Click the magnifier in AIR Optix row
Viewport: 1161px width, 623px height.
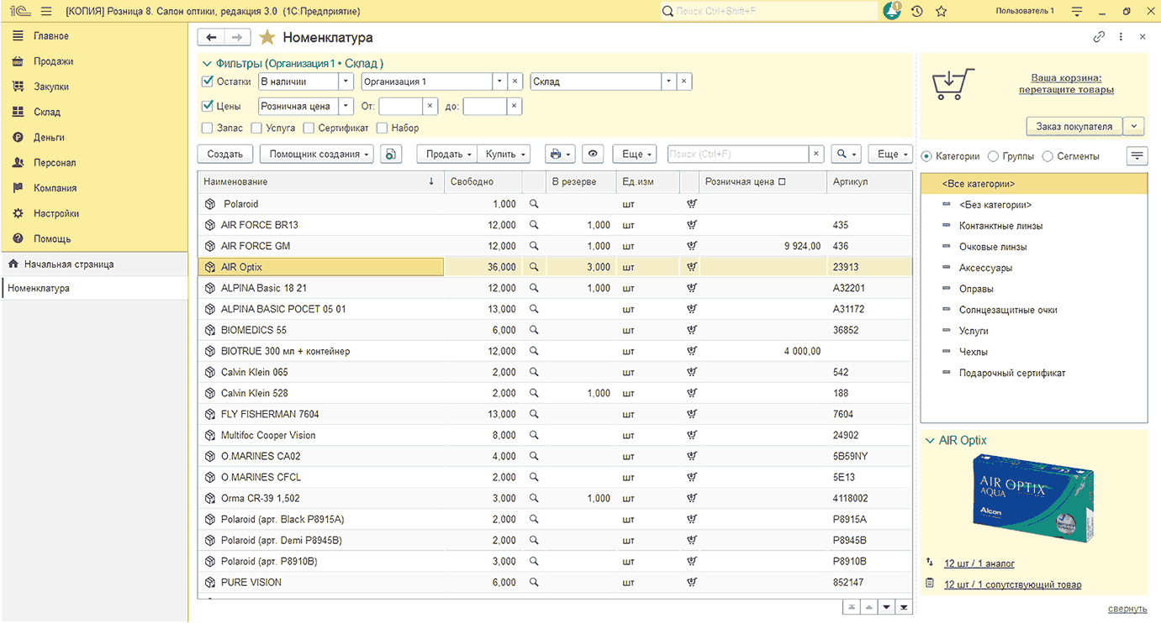(533, 267)
